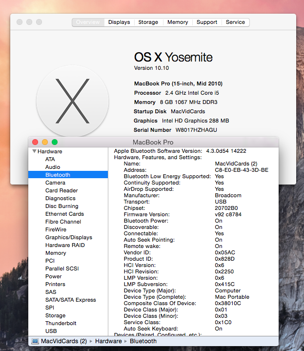Image resolution: width=304 pixels, height=351 pixels.
Task: Open the Service tab
Action: pos(235,22)
